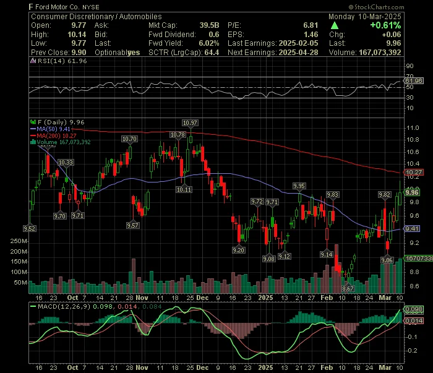
Task: Click the Volume bars legend icon
Action: pyautogui.click(x=33, y=142)
